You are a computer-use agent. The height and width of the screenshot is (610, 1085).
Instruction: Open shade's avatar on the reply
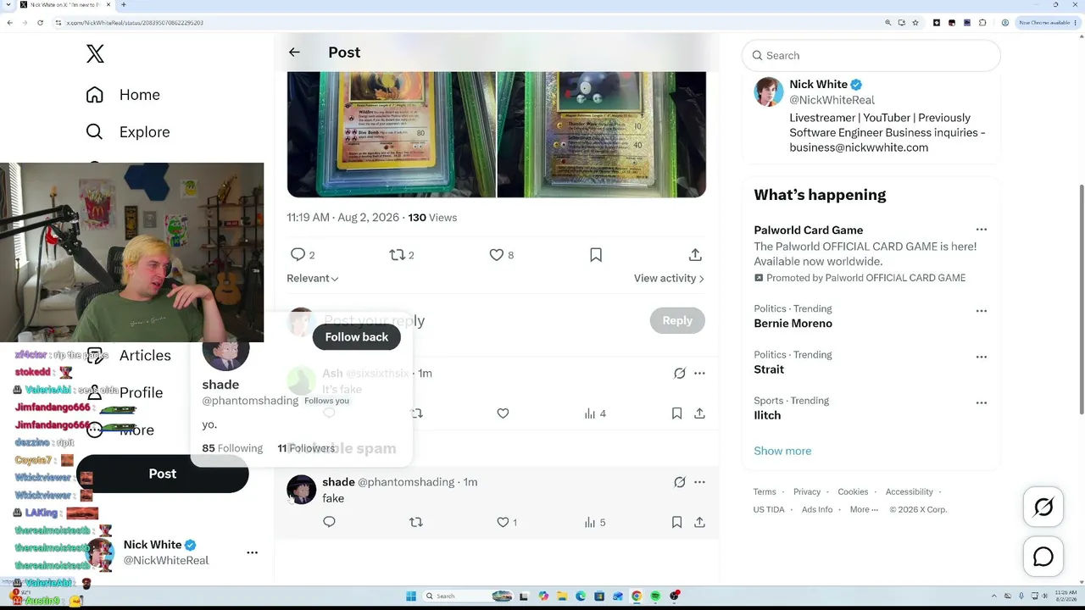tap(301, 490)
